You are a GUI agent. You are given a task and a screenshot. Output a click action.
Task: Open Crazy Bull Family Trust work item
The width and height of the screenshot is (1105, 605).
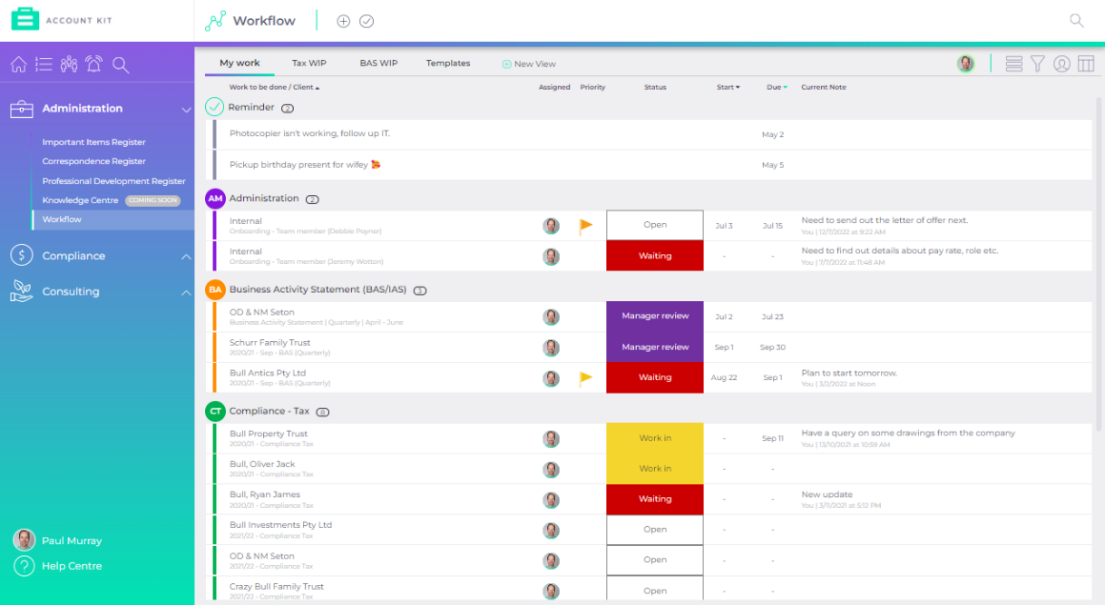point(276,586)
